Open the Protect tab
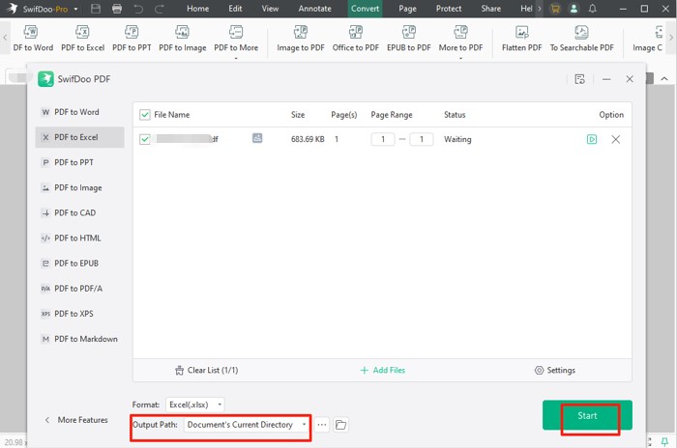 pyautogui.click(x=449, y=9)
